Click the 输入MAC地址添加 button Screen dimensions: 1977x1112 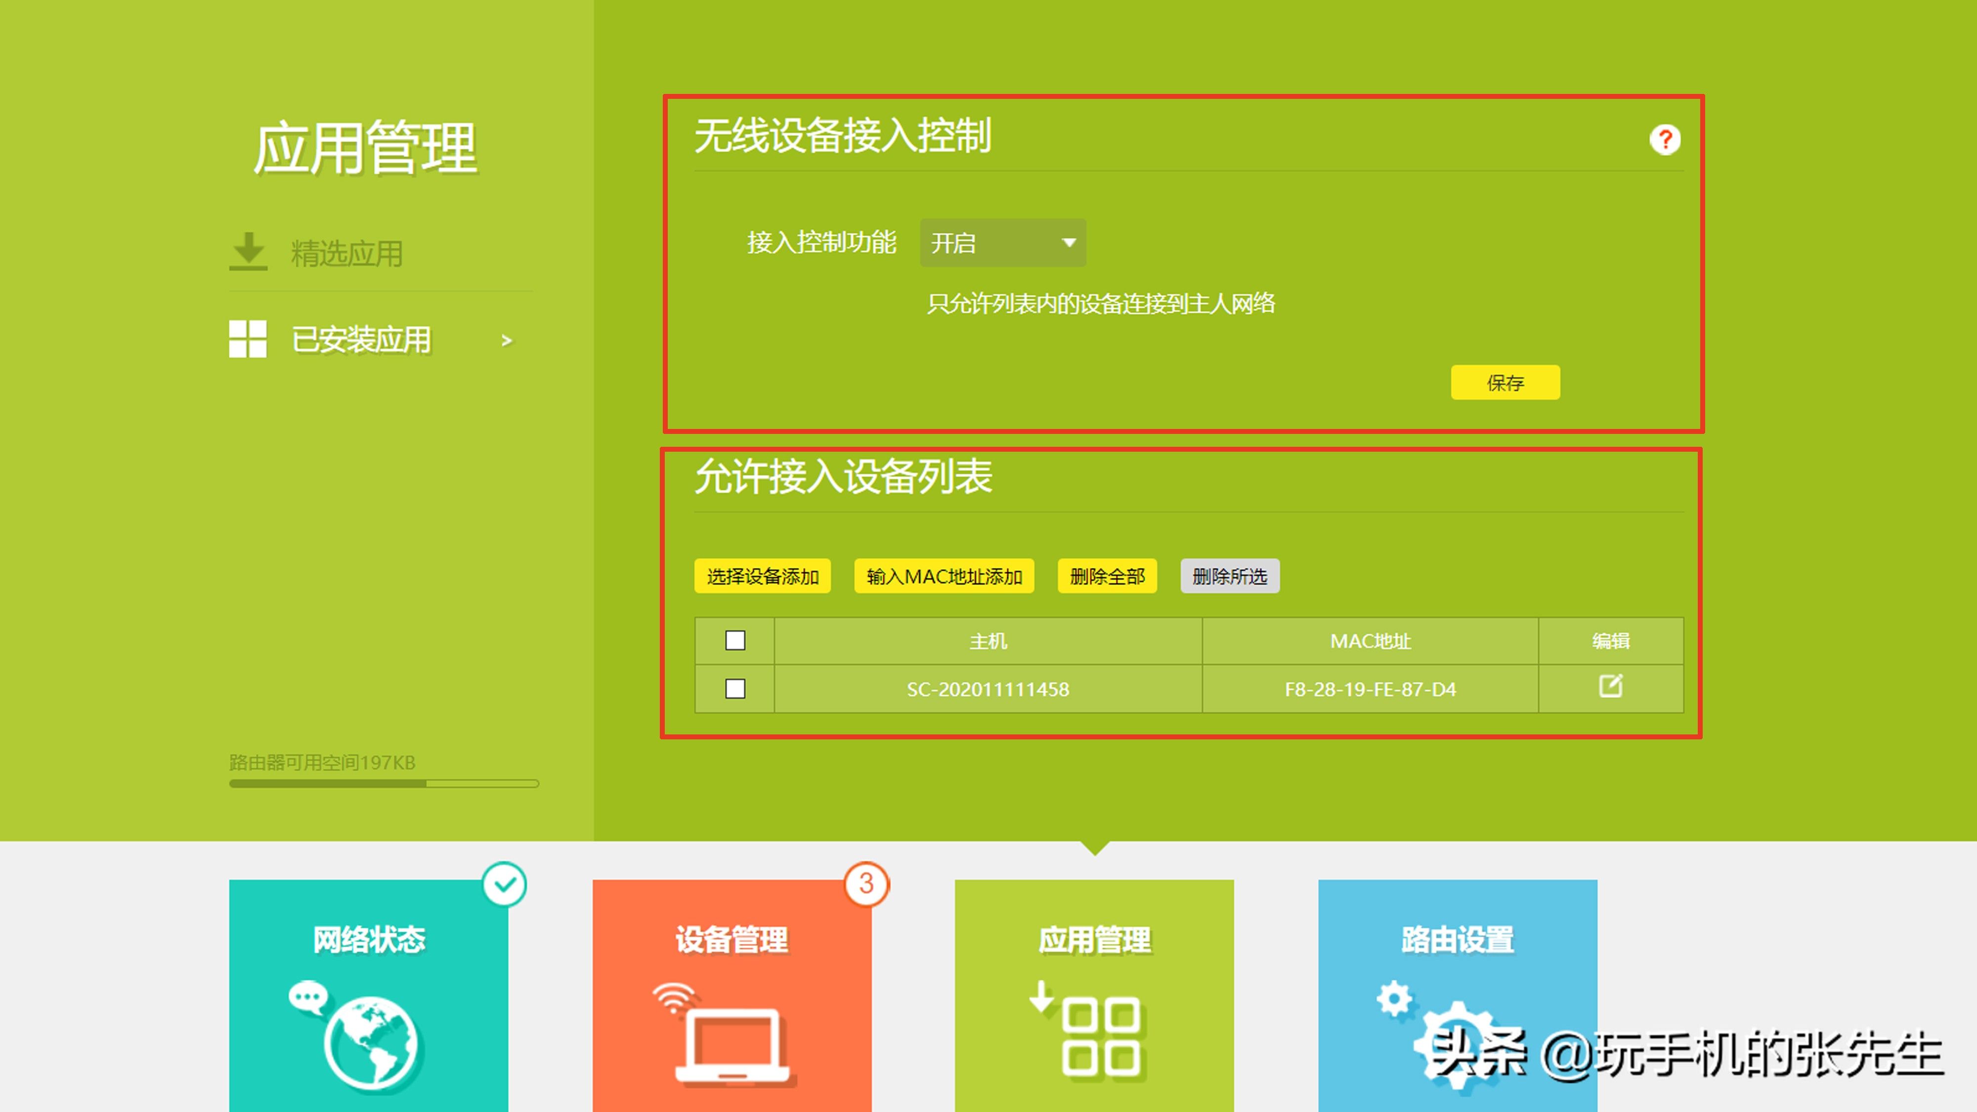tap(944, 576)
